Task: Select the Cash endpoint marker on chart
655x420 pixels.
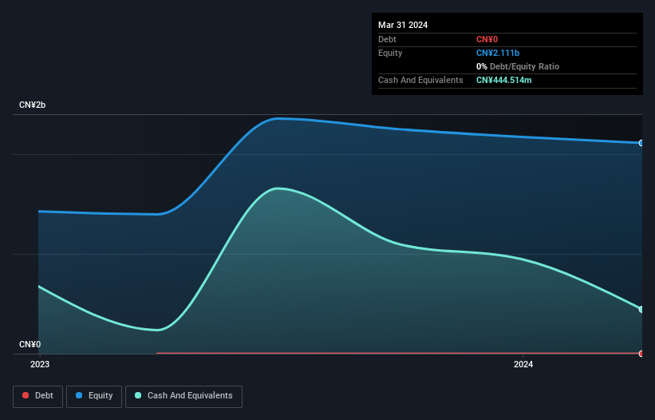Action: pyautogui.click(x=641, y=309)
